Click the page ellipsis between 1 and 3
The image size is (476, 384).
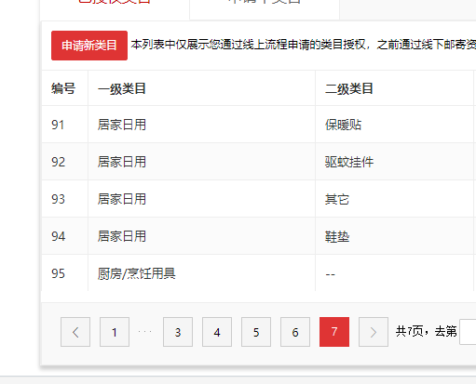(x=145, y=332)
